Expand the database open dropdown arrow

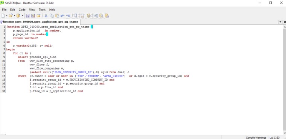tap(23, 16)
